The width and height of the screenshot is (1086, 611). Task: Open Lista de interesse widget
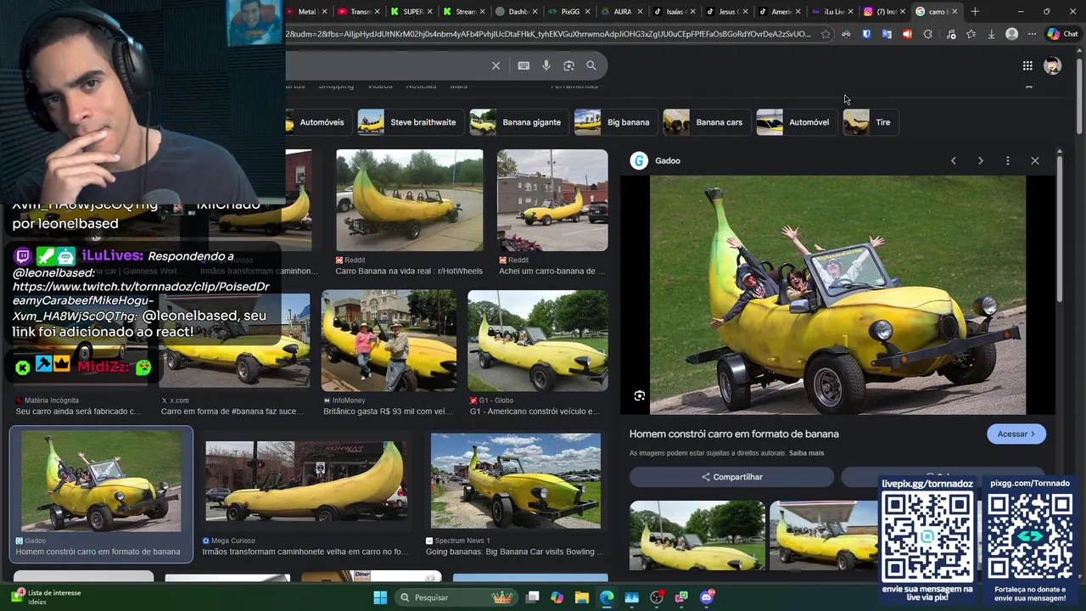[47, 597]
